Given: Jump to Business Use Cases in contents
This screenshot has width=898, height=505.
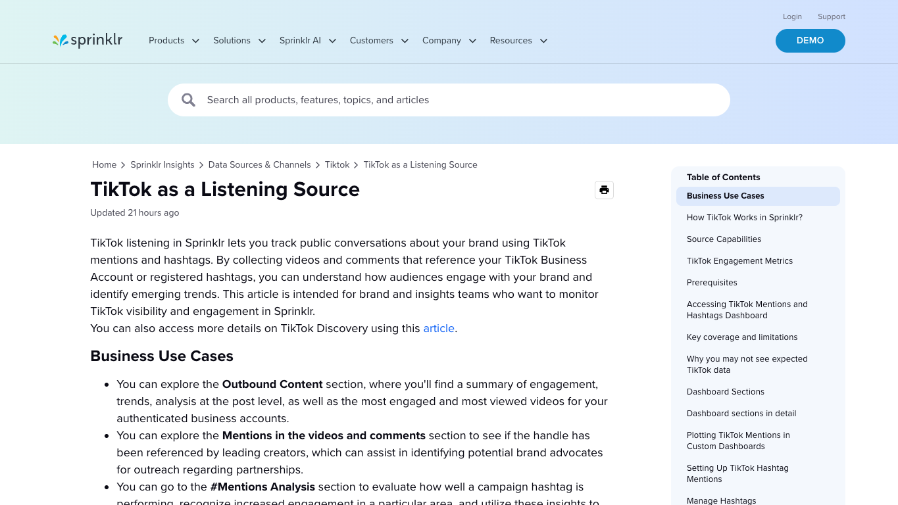Looking at the screenshot, I should point(758,196).
